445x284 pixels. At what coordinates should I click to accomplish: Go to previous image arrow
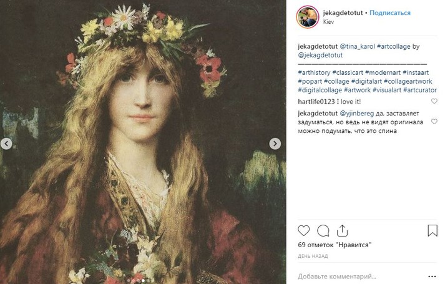click(x=6, y=144)
